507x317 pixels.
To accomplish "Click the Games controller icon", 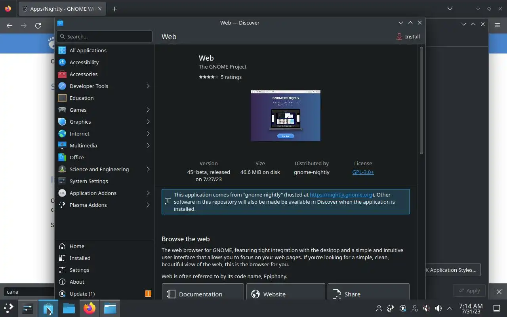I will click(62, 110).
